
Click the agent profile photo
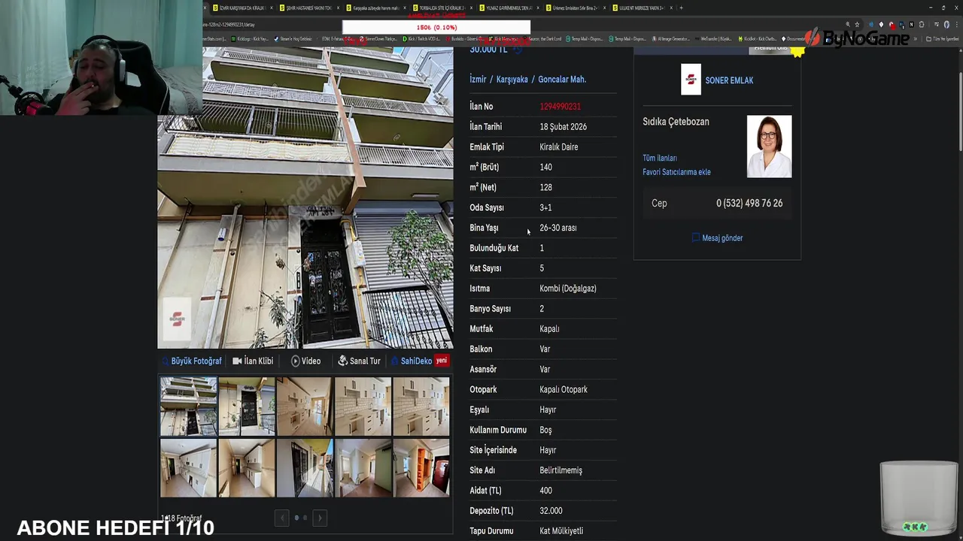(x=769, y=147)
